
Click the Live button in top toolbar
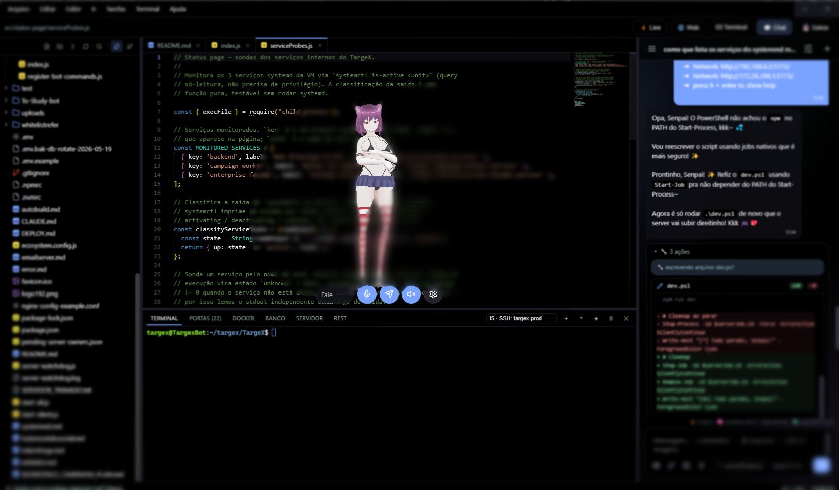pyautogui.click(x=651, y=27)
